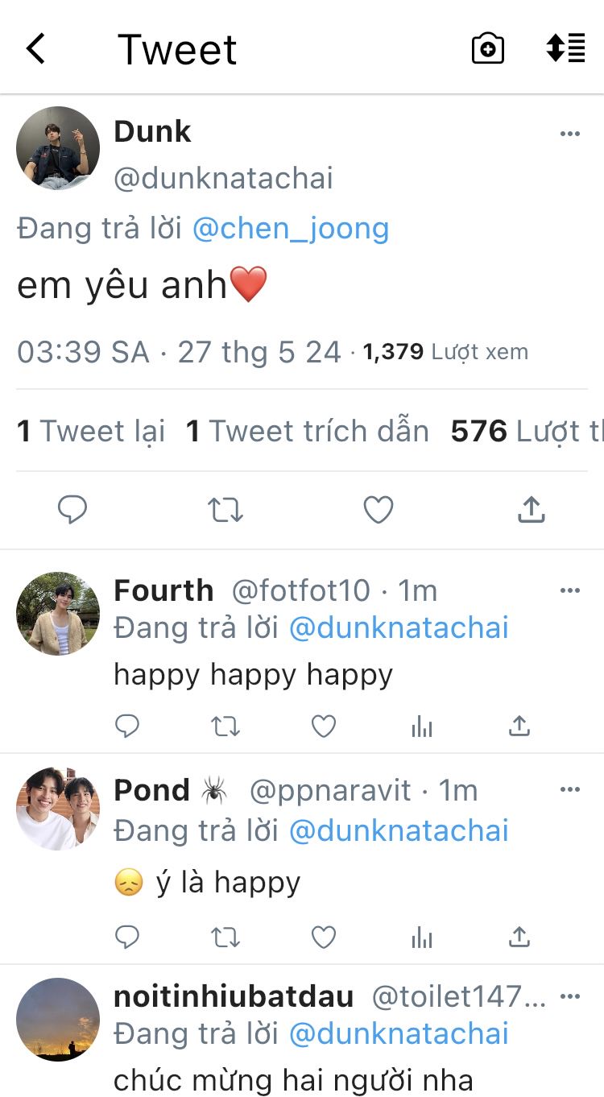The width and height of the screenshot is (604, 1097).
Task: Open Fourth's profile picture
Action: [x=58, y=614]
